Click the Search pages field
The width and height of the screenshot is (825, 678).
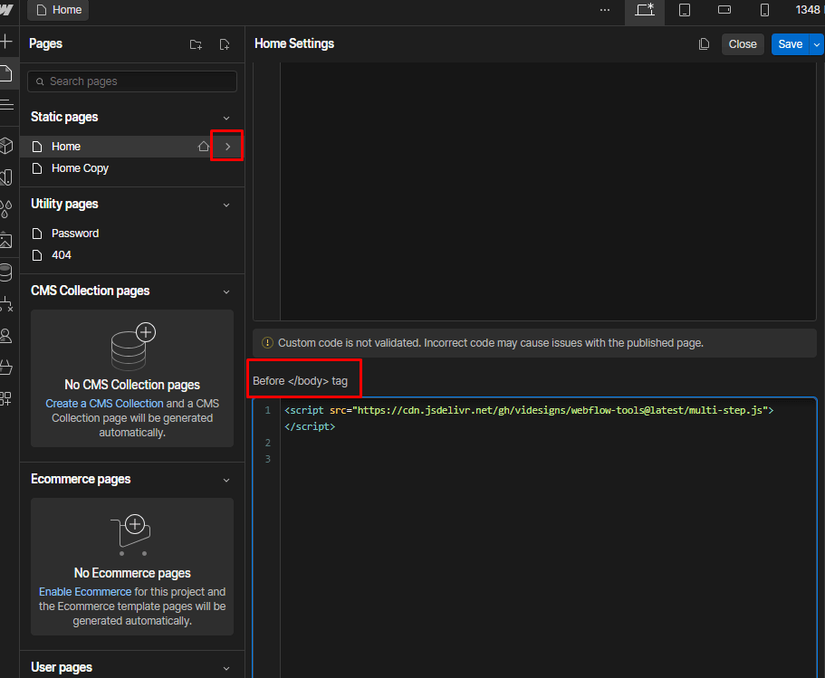pos(132,81)
